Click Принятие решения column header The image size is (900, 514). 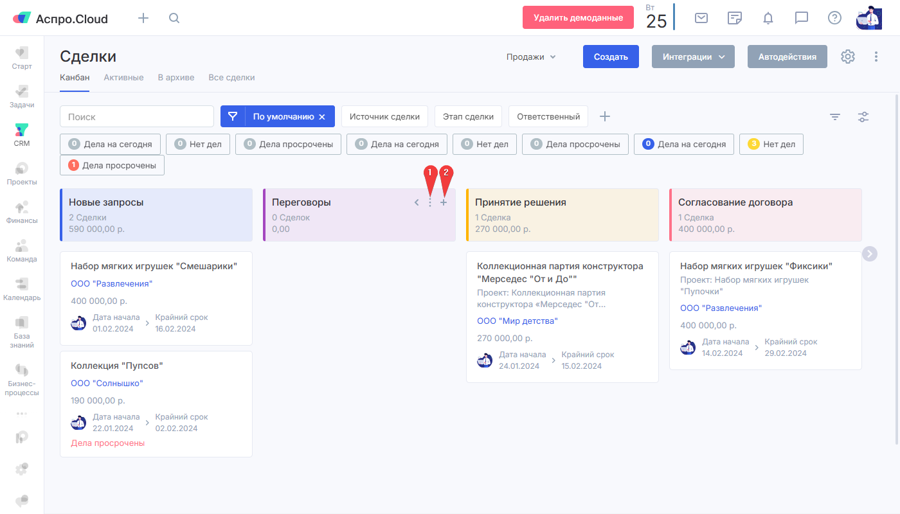(x=562, y=215)
